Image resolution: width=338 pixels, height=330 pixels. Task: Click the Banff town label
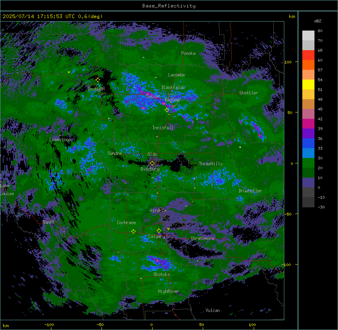(x=49, y=222)
